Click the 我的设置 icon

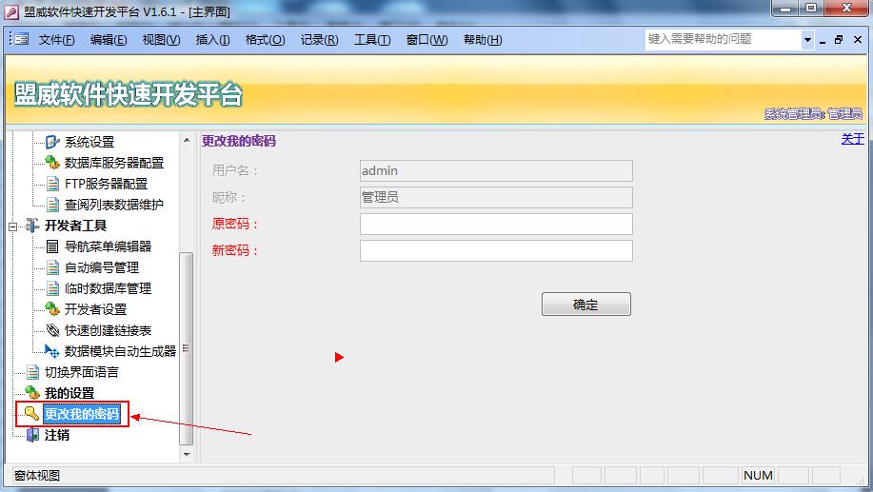point(32,393)
